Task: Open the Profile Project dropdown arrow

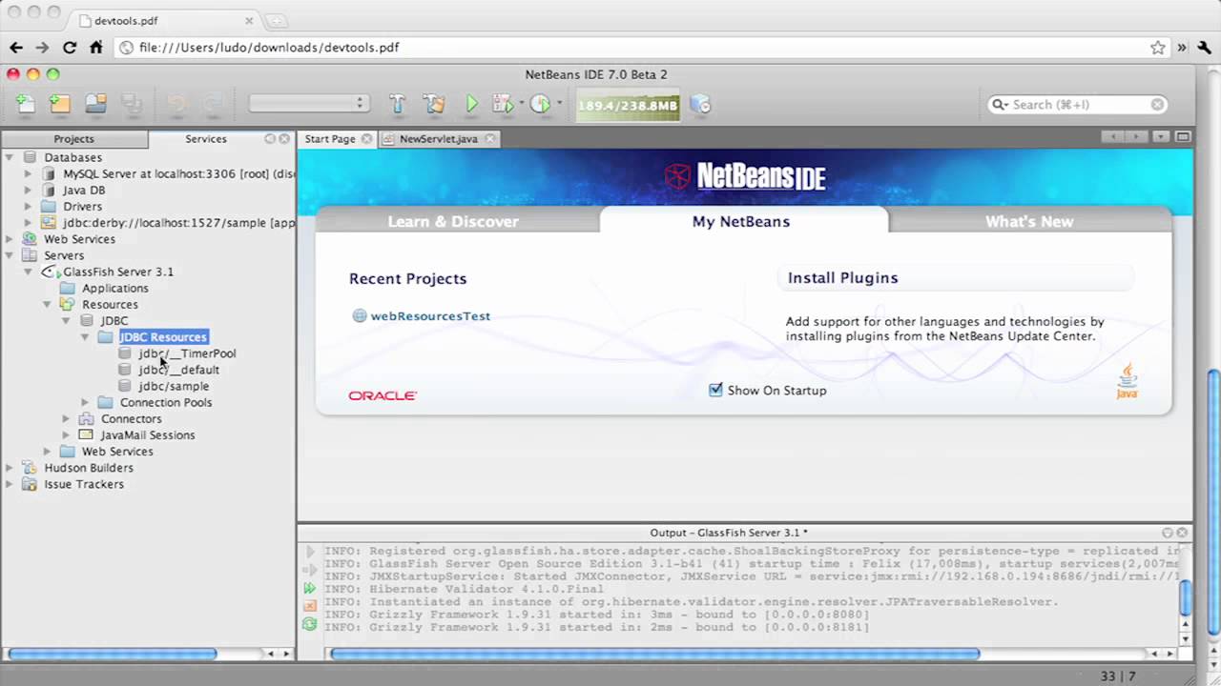Action: [x=559, y=104]
